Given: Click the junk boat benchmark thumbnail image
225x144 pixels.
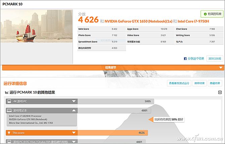Looking at the screenshot, I should (37, 26).
